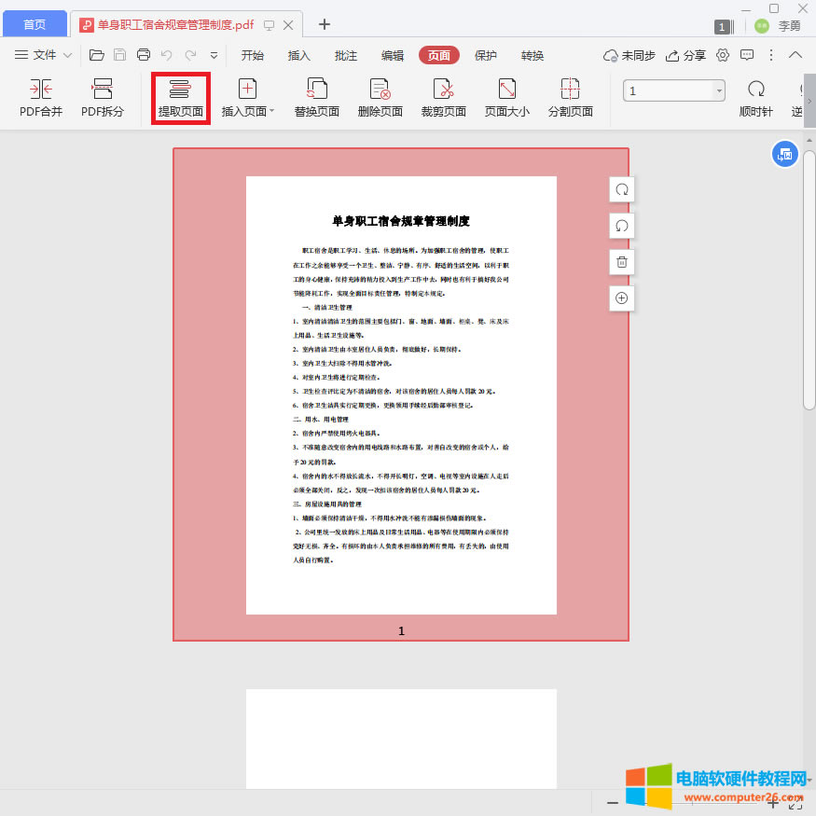Expand the 文件 file menu

(x=45, y=55)
